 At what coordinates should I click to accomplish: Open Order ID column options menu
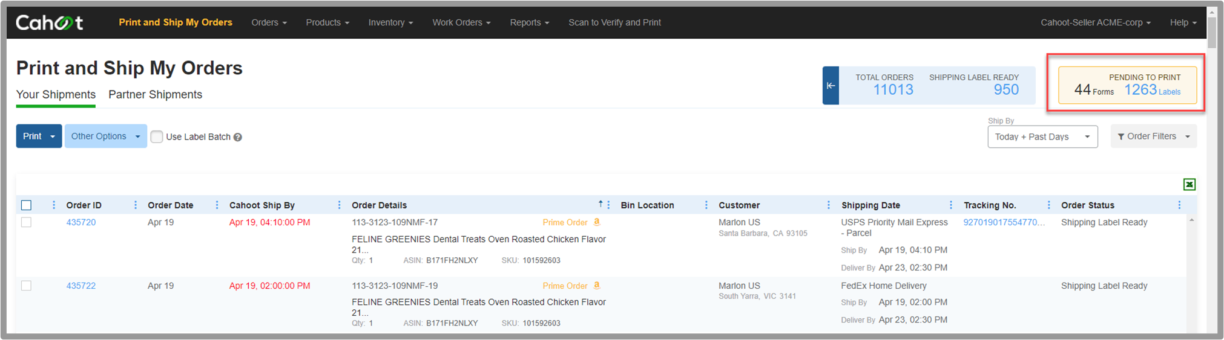point(136,205)
